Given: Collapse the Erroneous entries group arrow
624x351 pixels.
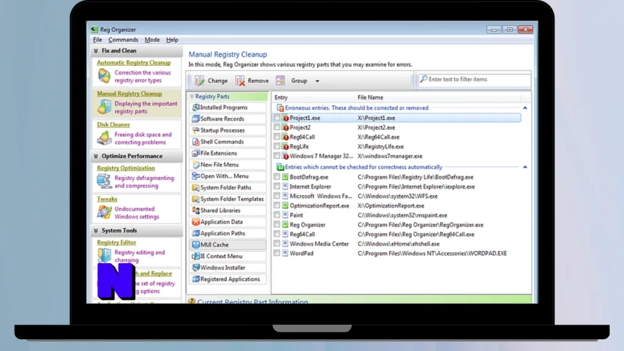Looking at the screenshot, I should [x=525, y=108].
